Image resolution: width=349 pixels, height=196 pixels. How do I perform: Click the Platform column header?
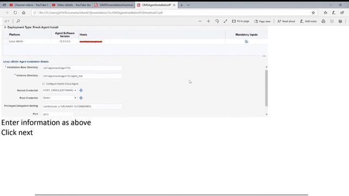coord(15,35)
